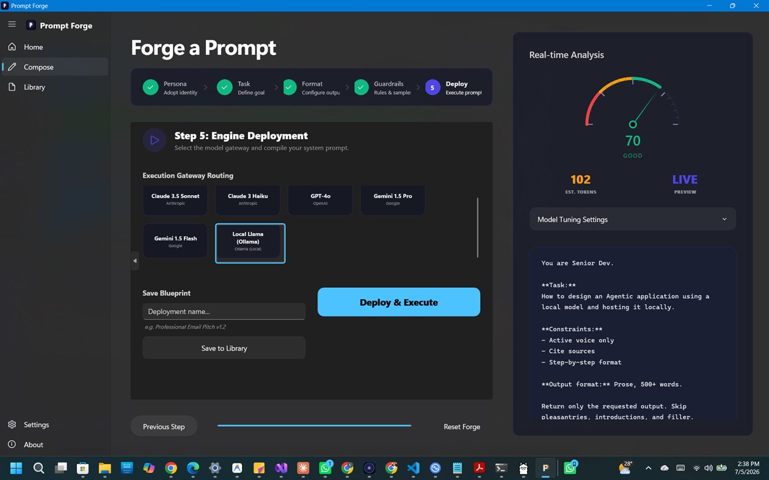The width and height of the screenshot is (769, 480).
Task: Click the LIVE preview label
Action: [x=685, y=179]
